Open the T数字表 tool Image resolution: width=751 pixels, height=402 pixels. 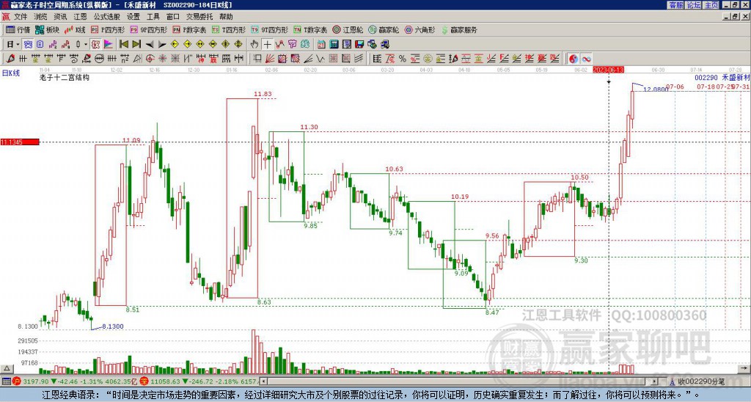tap(310, 29)
